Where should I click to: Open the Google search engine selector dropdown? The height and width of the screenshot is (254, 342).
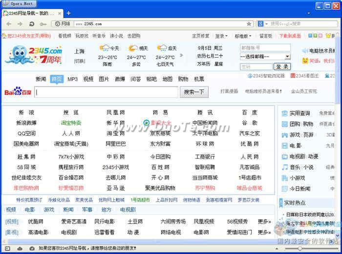pyautogui.click(x=262, y=23)
